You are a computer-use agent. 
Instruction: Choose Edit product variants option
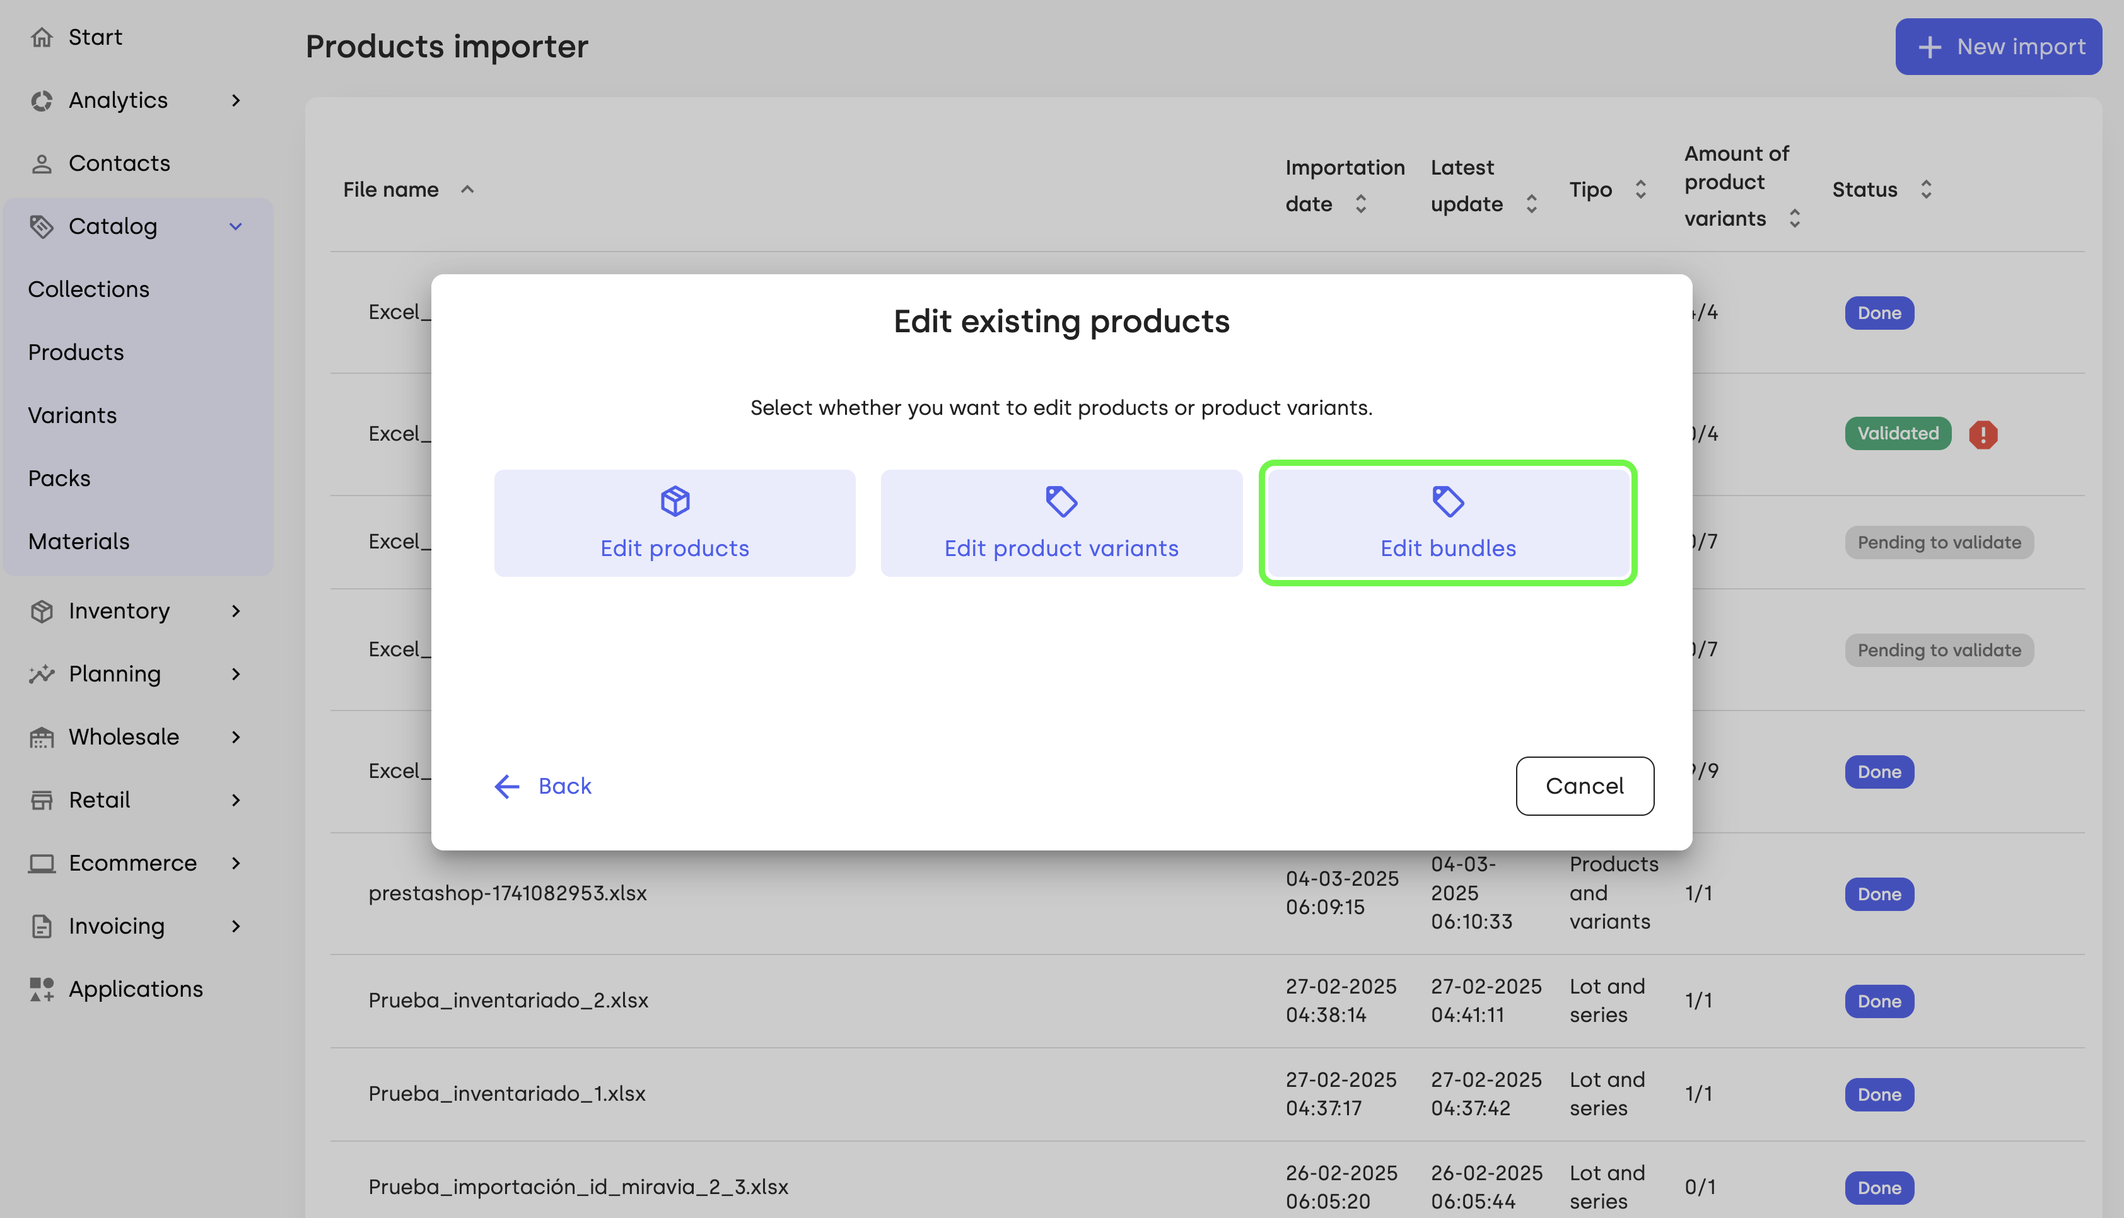point(1061,523)
